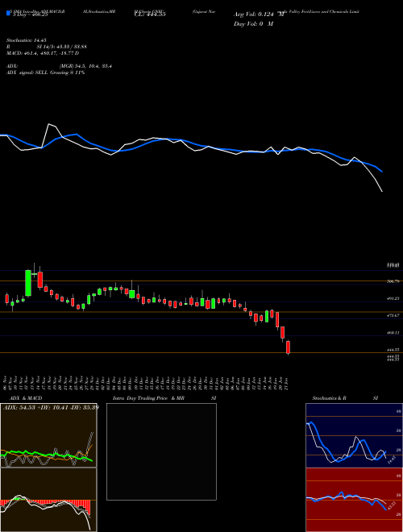The image size is (403, 532).
Task: Click the tall green candle near 12 Nov
Action: [x=28, y=283]
